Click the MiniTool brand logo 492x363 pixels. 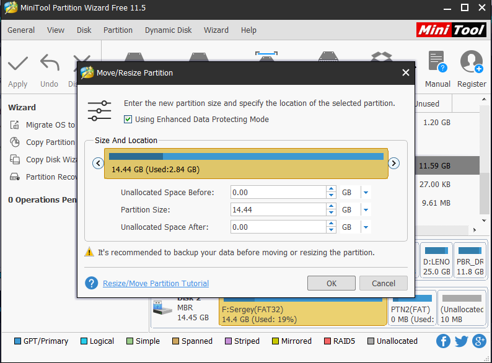point(451,30)
